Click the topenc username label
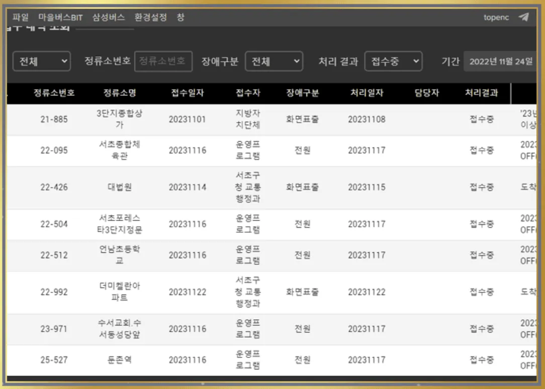 [496, 17]
